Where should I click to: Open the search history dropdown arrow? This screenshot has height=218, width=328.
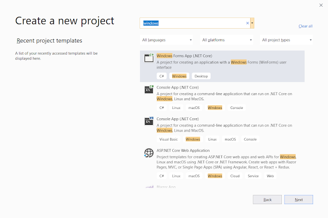252,23
